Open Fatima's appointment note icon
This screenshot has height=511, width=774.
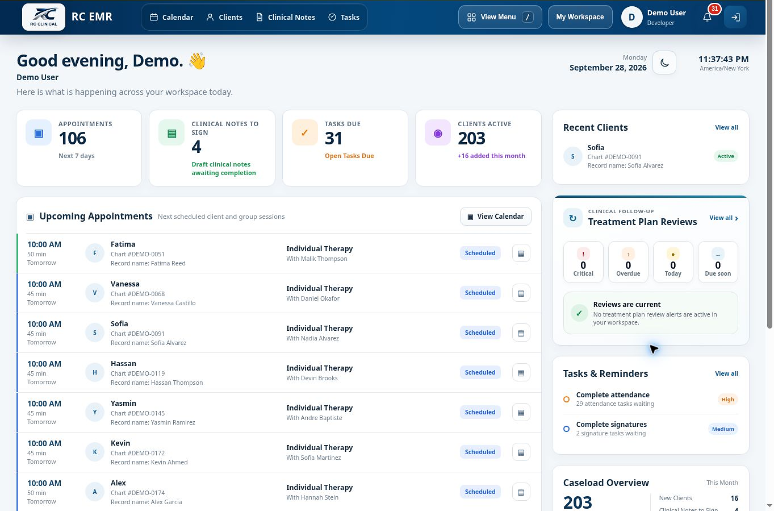[x=521, y=254]
